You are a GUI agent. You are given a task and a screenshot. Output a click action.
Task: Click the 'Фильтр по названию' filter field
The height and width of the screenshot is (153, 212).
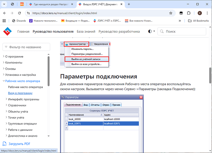point(26,47)
